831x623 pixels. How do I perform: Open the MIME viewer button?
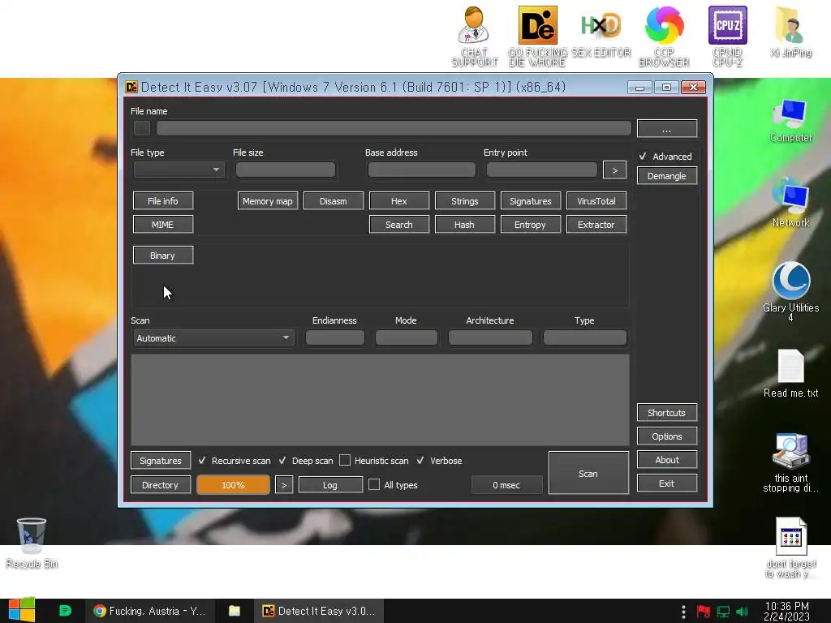(162, 225)
